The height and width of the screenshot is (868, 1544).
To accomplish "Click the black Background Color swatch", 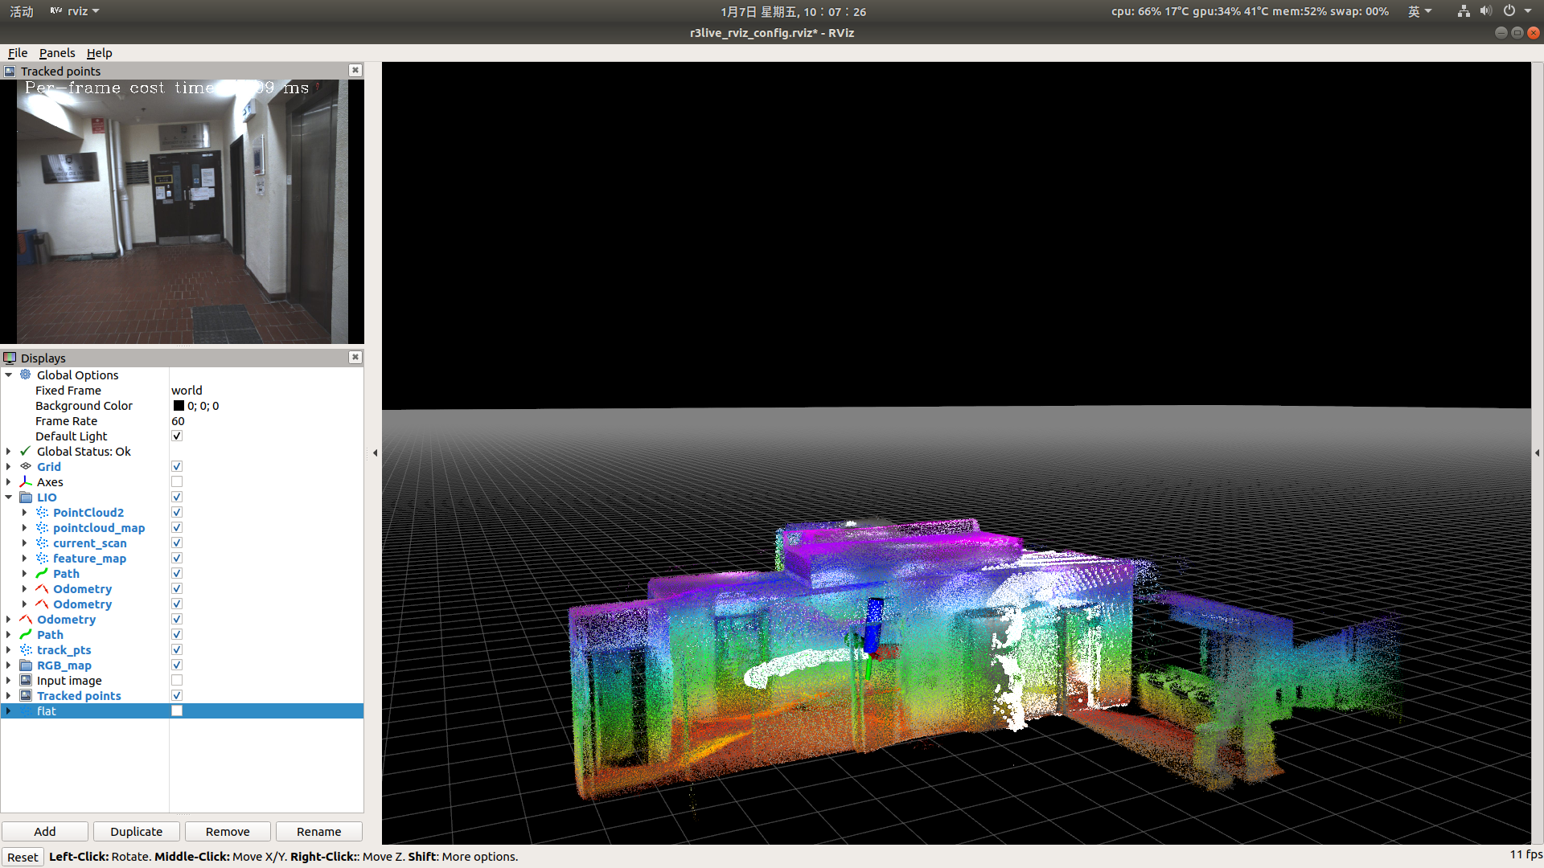I will (179, 405).
